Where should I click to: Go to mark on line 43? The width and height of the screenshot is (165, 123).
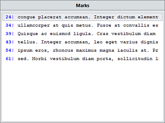click(82, 42)
